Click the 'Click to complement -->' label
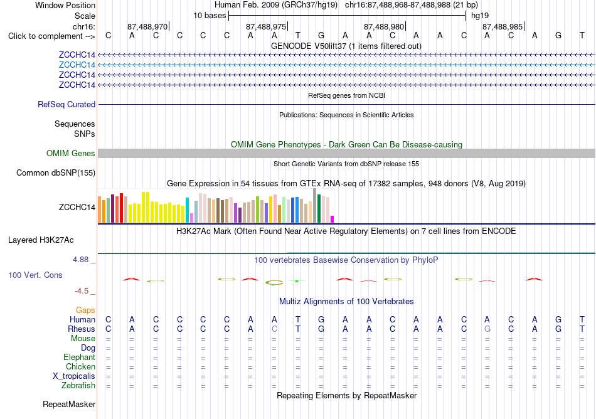This screenshot has height=419, width=596. [51, 36]
